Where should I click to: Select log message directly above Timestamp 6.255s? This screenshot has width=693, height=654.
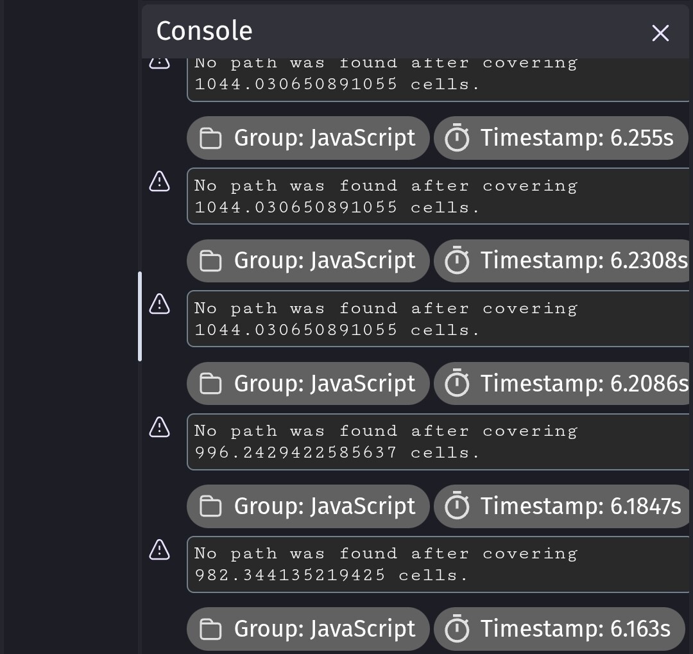(x=436, y=78)
